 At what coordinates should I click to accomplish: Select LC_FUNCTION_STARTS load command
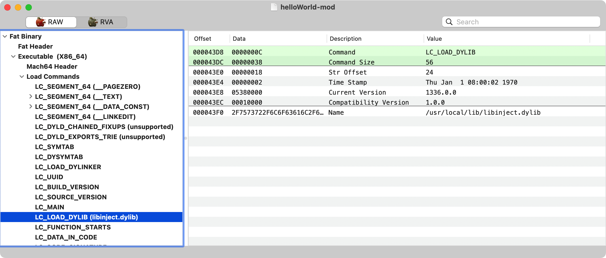pos(73,227)
